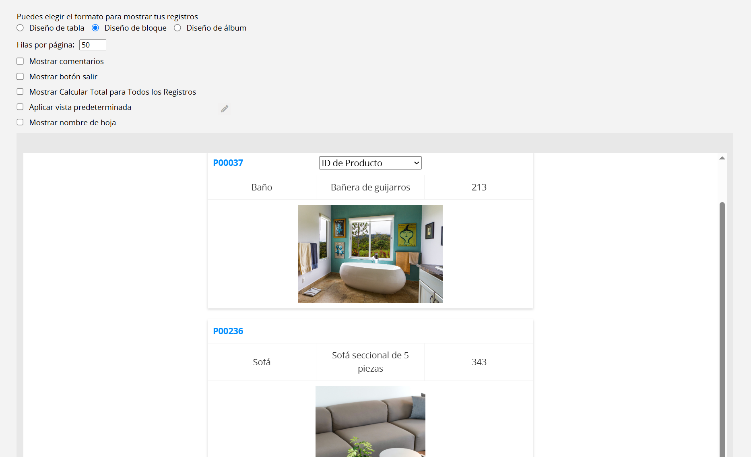Select the Diseño de álbum radio button

177,28
